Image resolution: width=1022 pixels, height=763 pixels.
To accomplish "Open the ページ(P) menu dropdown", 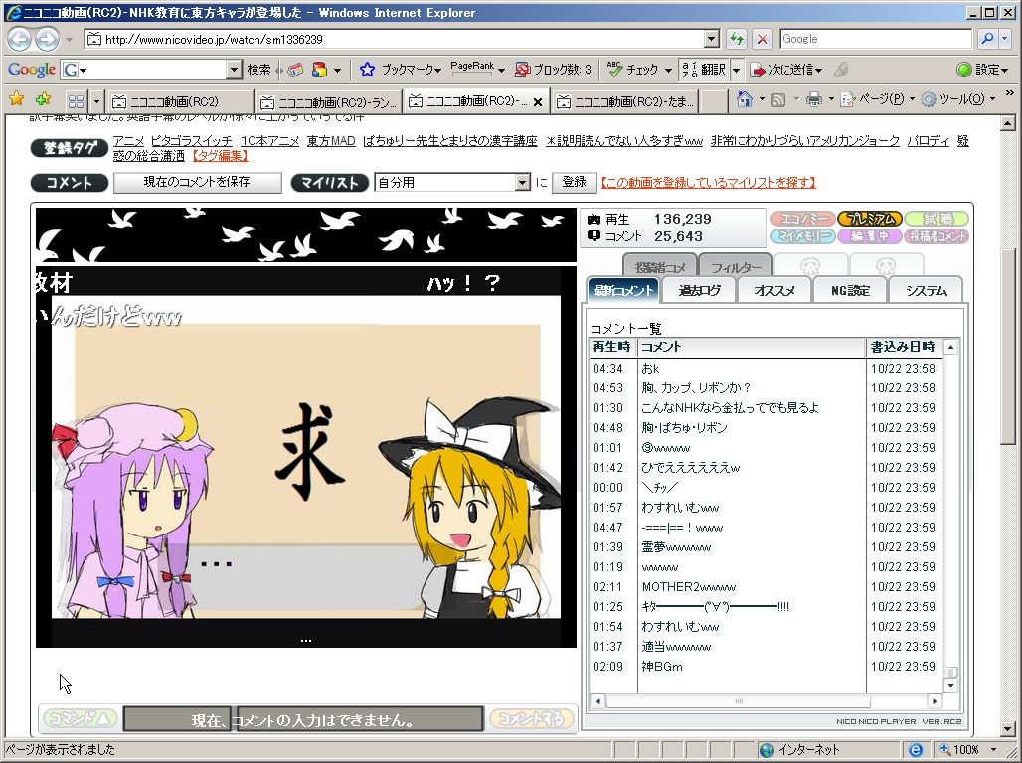I will pos(912,99).
